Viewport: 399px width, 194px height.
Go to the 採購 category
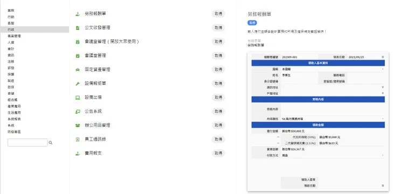tap(11, 74)
